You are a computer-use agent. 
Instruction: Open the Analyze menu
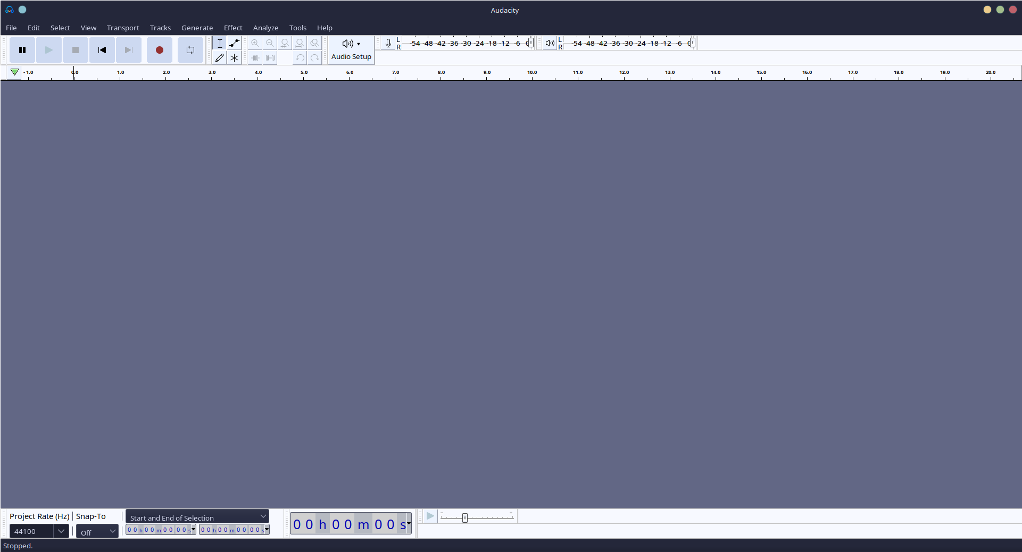point(265,28)
